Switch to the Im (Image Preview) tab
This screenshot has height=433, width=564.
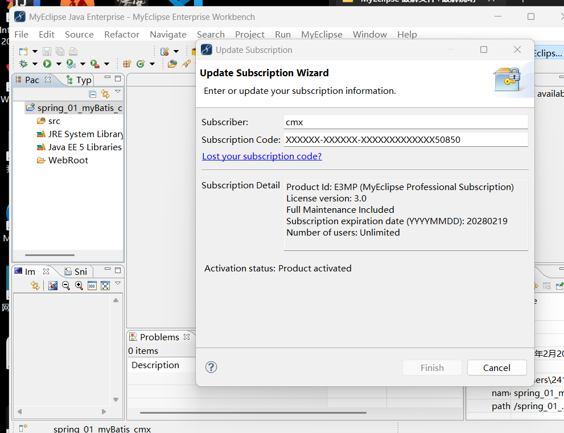point(25,271)
